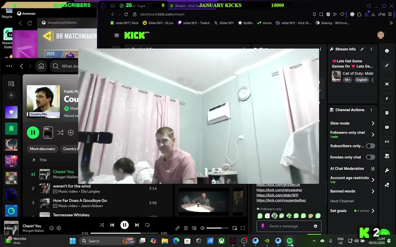
Task: Seek in Spotify song progress bar
Action: click(124, 233)
